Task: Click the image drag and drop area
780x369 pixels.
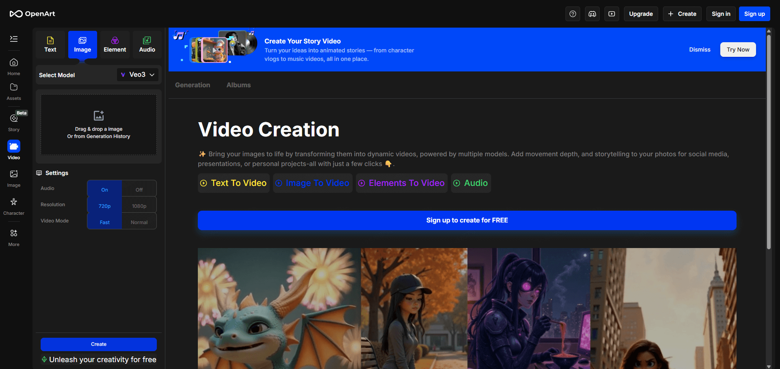Action: [x=99, y=125]
